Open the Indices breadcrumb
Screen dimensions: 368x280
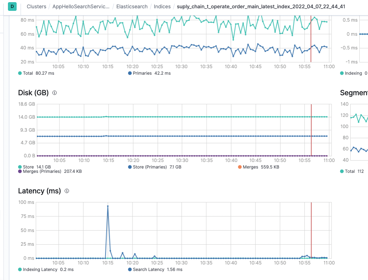(x=162, y=6)
